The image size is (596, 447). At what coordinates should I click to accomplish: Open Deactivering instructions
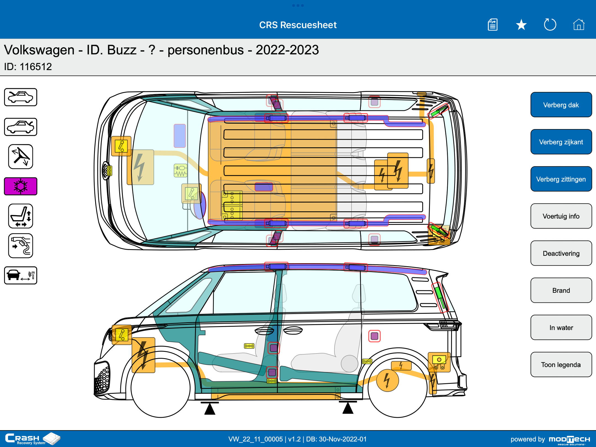point(561,253)
